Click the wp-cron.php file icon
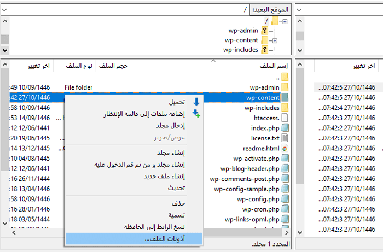Viewport: 383px width, 252px height. tap(285, 209)
